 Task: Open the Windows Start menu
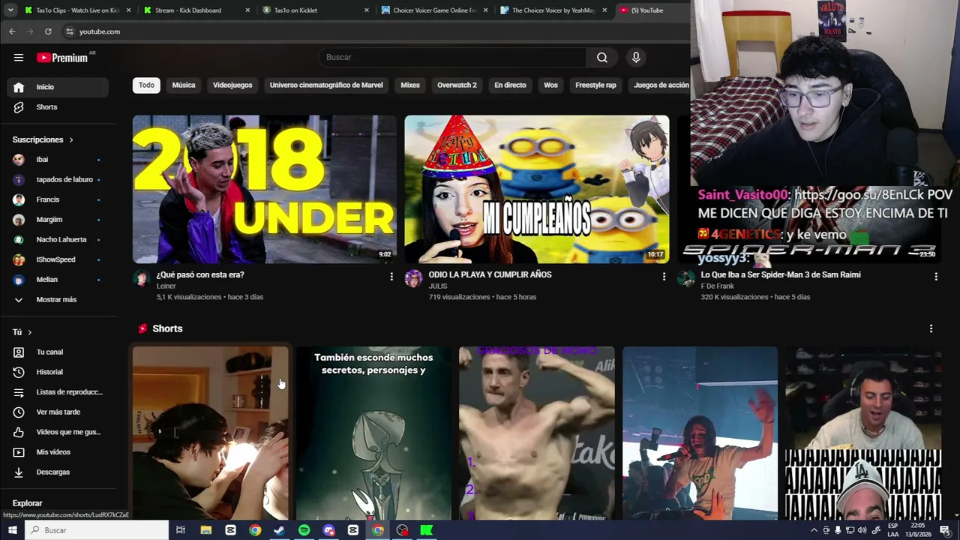(x=12, y=530)
